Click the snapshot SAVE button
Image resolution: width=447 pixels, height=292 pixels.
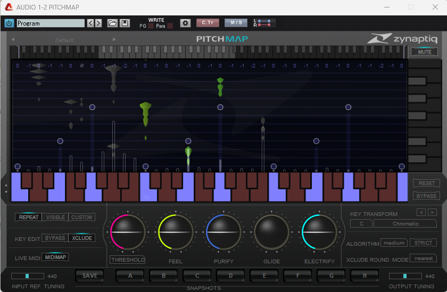tap(90, 276)
